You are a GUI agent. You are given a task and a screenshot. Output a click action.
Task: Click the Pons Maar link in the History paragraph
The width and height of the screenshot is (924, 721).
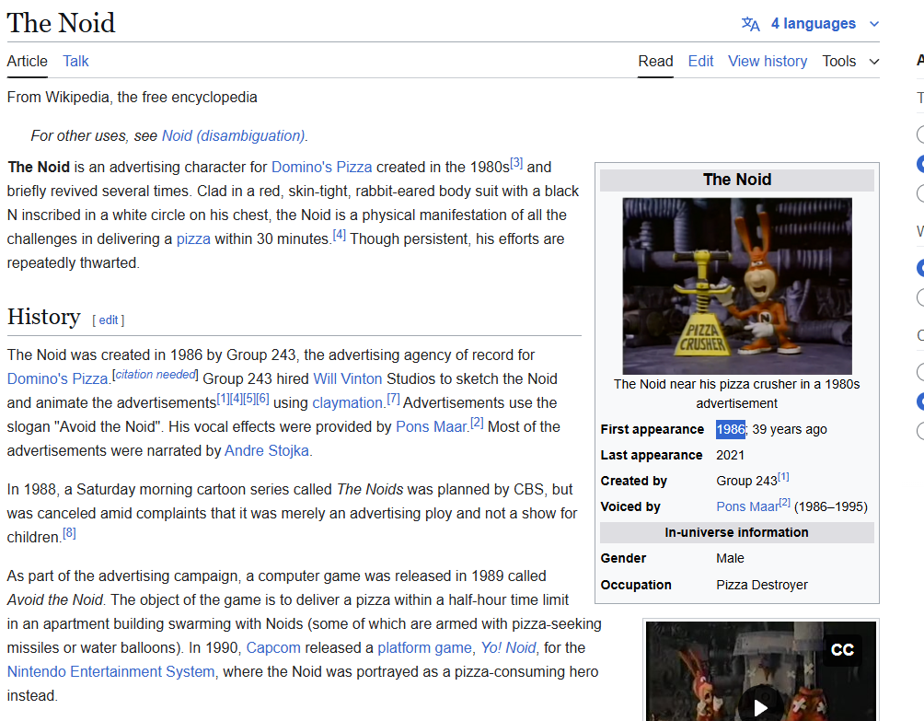tap(431, 427)
